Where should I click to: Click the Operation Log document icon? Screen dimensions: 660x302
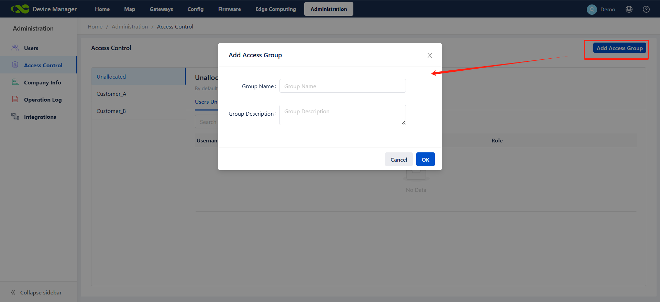point(15,99)
